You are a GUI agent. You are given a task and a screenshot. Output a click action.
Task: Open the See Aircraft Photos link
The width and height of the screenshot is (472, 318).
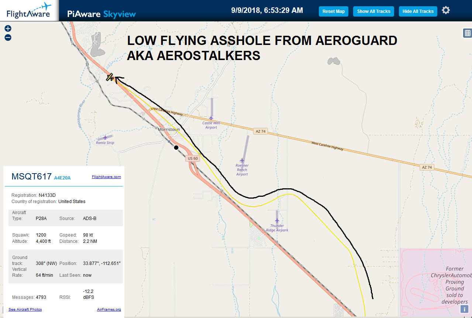coord(25,310)
